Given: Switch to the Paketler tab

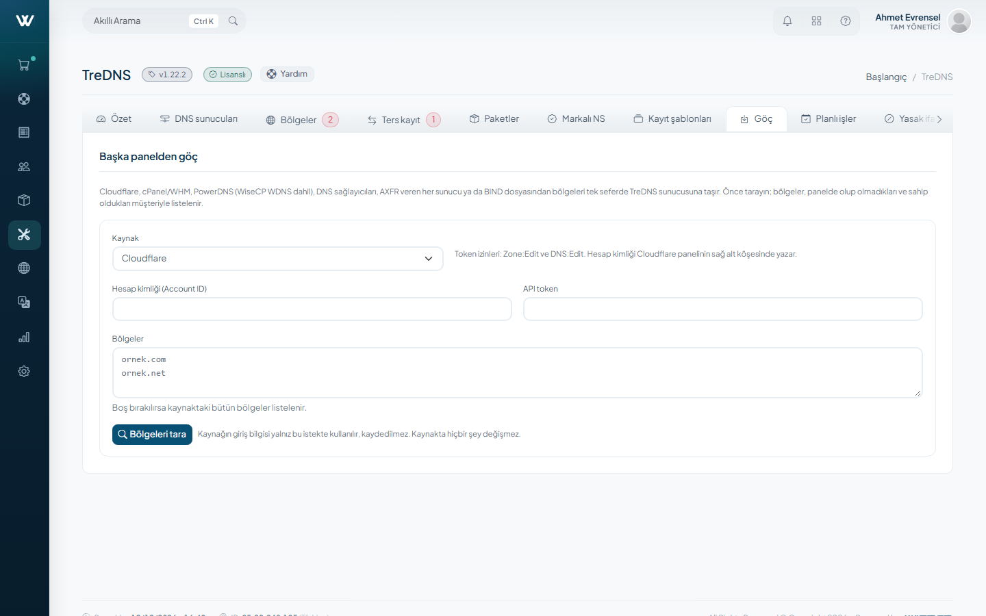Looking at the screenshot, I should tap(494, 119).
